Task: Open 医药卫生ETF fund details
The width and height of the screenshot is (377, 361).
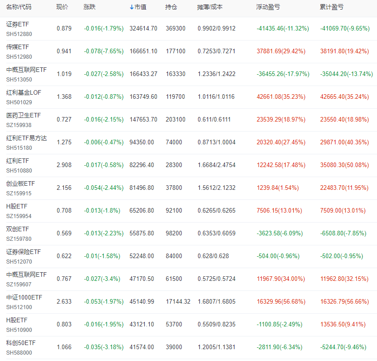Action: tap(23, 115)
